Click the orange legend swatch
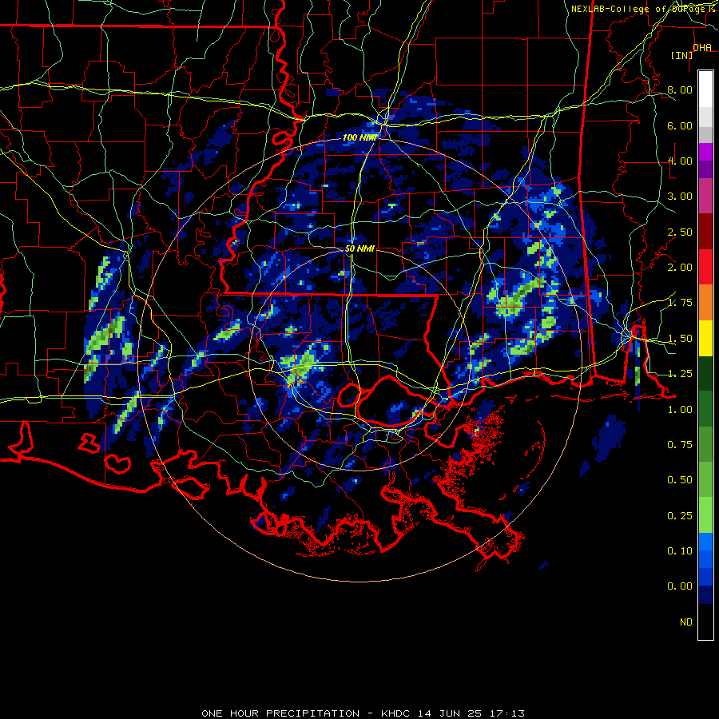Viewport: 719px width, 719px height. point(705,303)
